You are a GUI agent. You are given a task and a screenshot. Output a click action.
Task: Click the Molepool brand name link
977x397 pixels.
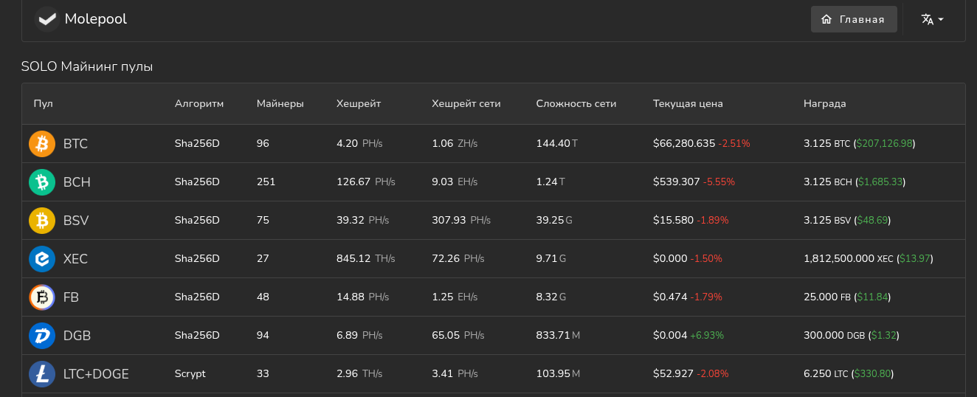tap(96, 19)
